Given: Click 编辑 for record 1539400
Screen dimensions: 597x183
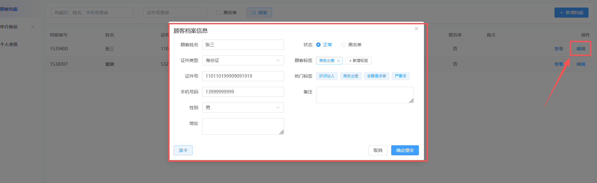Looking at the screenshot, I should 581,49.
